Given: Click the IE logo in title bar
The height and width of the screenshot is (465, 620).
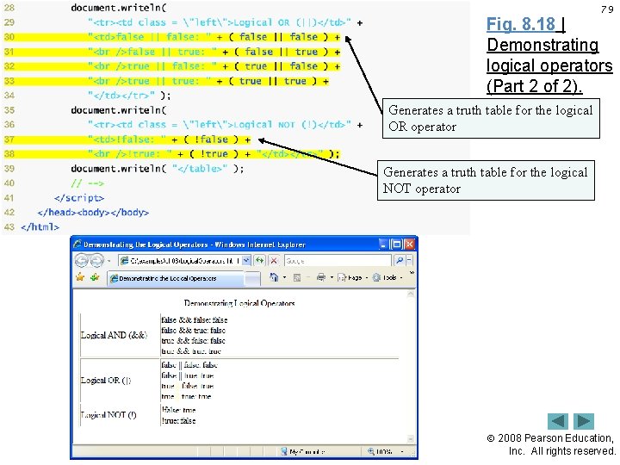Looking at the screenshot, I should click(x=77, y=245).
